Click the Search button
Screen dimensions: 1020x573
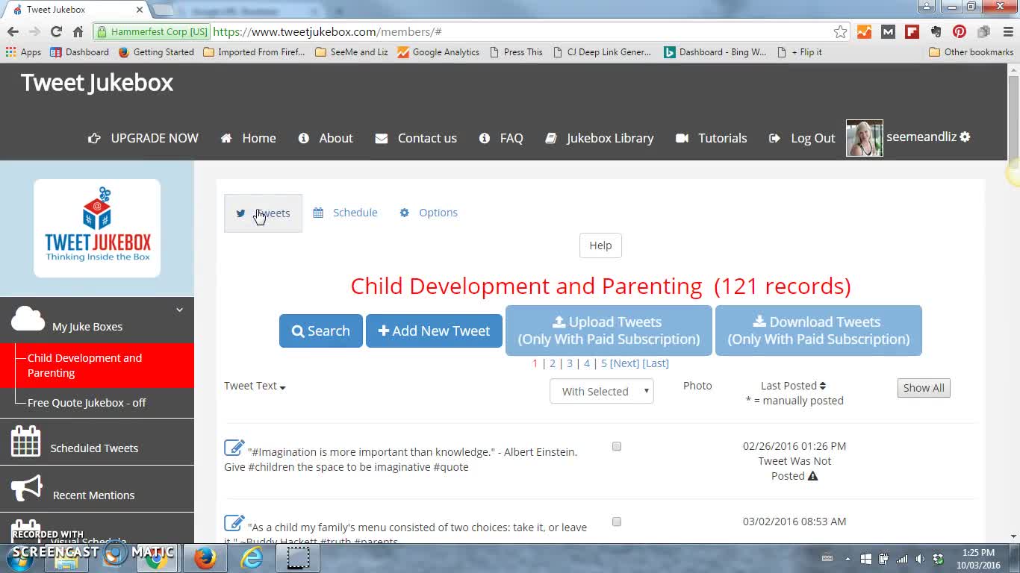321,331
